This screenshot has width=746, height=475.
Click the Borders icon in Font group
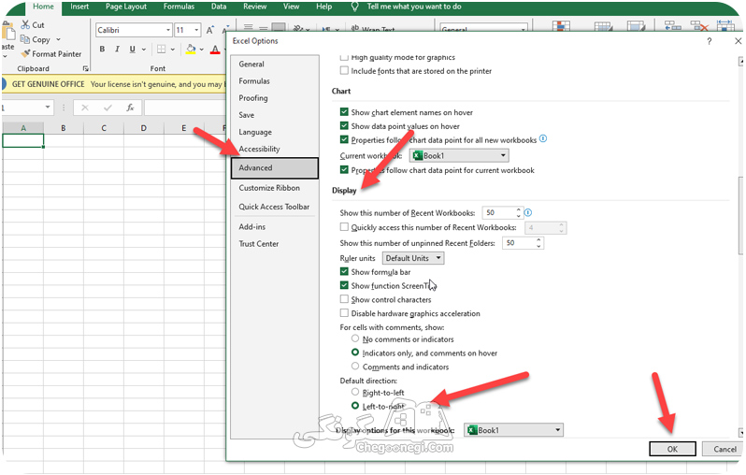coord(162,49)
